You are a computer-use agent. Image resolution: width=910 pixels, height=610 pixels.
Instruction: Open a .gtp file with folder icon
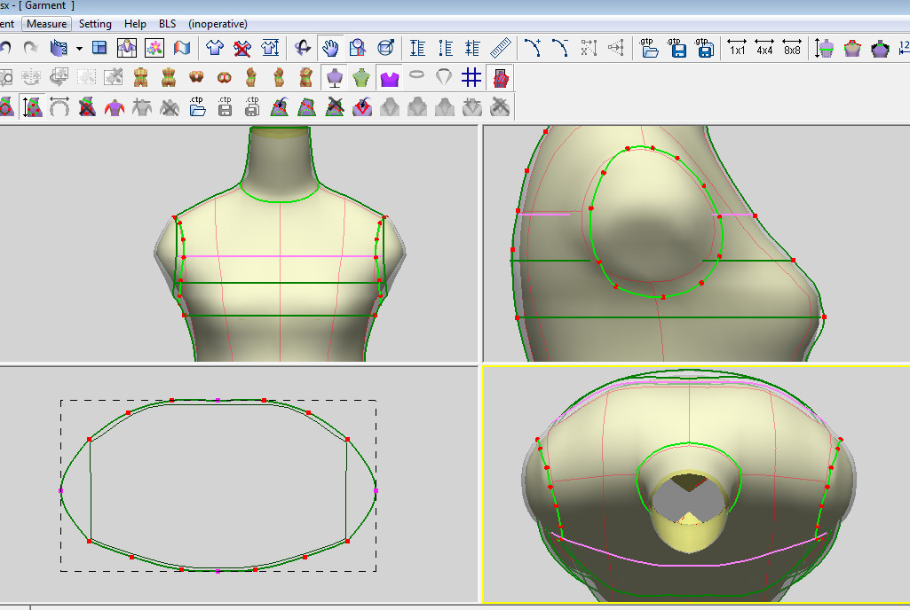pyautogui.click(x=650, y=48)
